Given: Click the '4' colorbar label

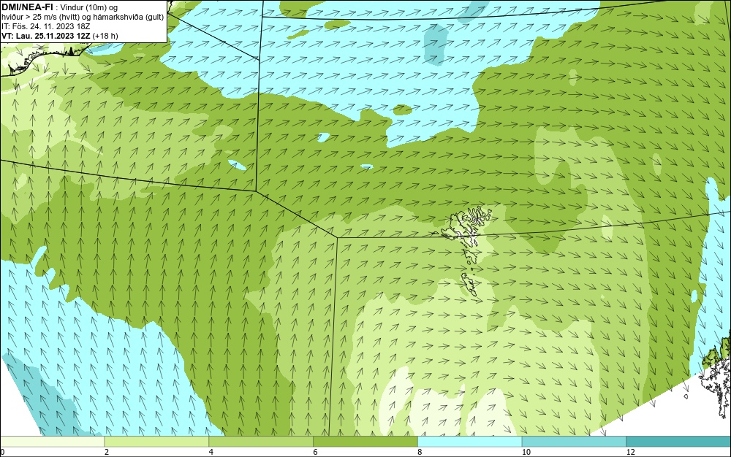Looking at the screenshot, I should pyautogui.click(x=211, y=452).
